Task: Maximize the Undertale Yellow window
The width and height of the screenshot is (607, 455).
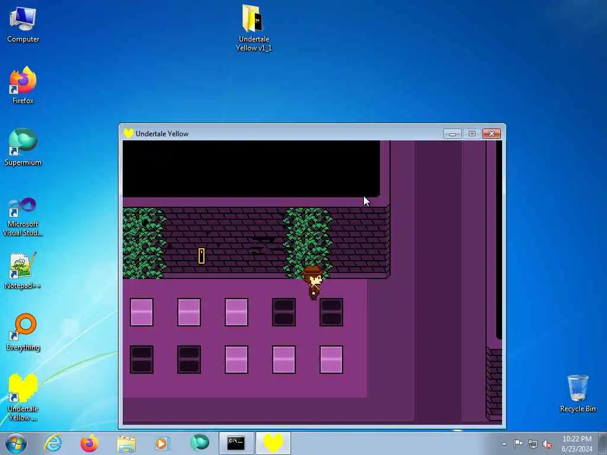Action: [472, 133]
